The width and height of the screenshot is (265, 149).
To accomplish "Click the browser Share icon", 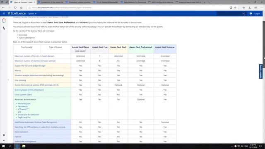I will pyautogui.click(x=255, y=7).
